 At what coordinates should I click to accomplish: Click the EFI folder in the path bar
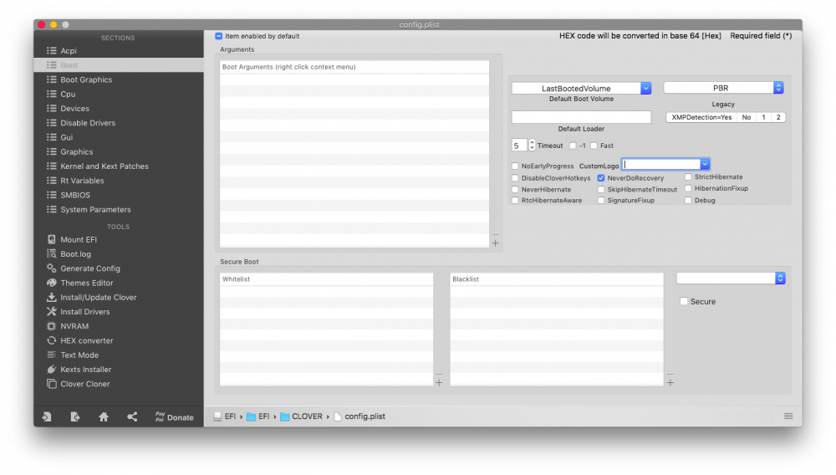258,416
